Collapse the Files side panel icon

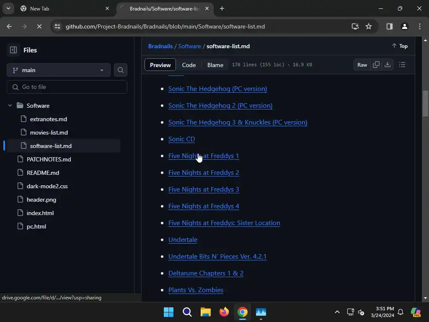[x=13, y=50]
